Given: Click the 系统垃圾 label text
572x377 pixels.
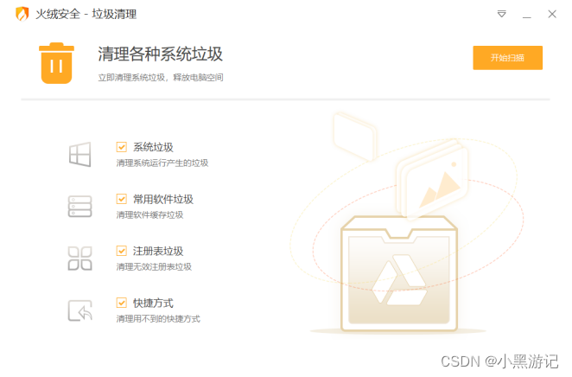Looking at the screenshot, I should click(153, 147).
